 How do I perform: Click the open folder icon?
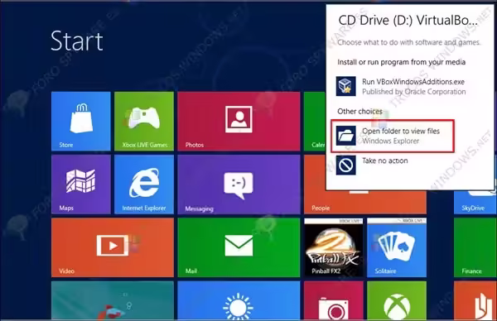pos(345,136)
